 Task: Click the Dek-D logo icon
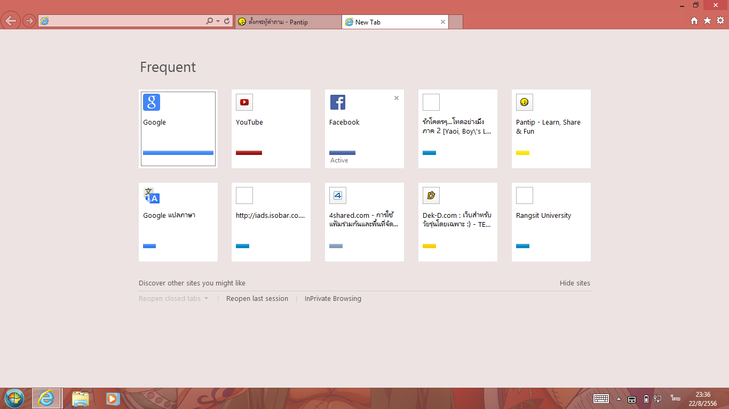[x=431, y=195]
